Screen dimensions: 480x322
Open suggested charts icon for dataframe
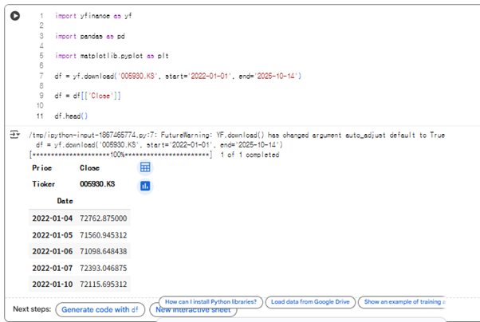pos(145,186)
